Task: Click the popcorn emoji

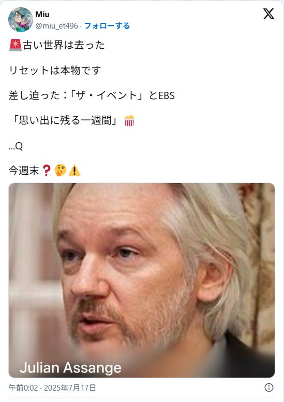Action: (x=129, y=120)
